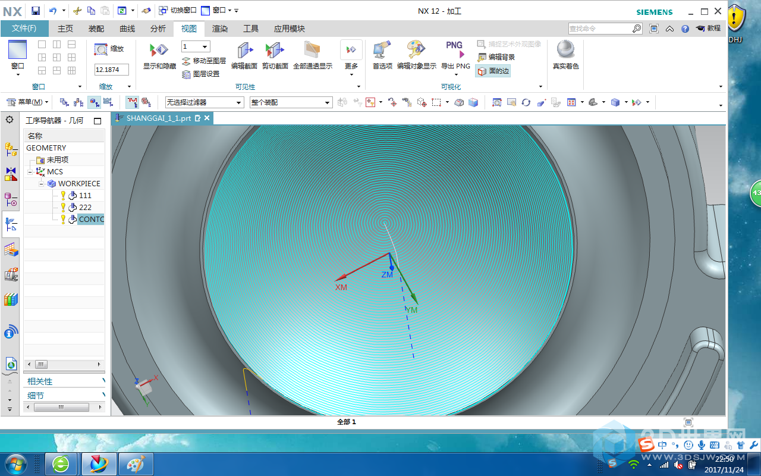
Task: Toggle Geometry View button in navigator toolbar
Action: pos(95,102)
